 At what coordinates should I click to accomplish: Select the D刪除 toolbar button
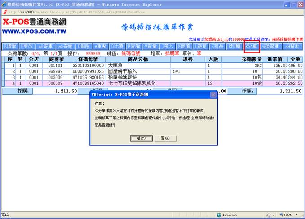(84, 46)
